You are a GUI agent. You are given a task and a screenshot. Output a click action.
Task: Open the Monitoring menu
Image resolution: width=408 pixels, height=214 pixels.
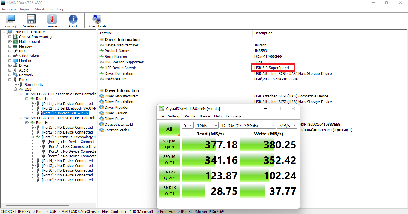43,9
